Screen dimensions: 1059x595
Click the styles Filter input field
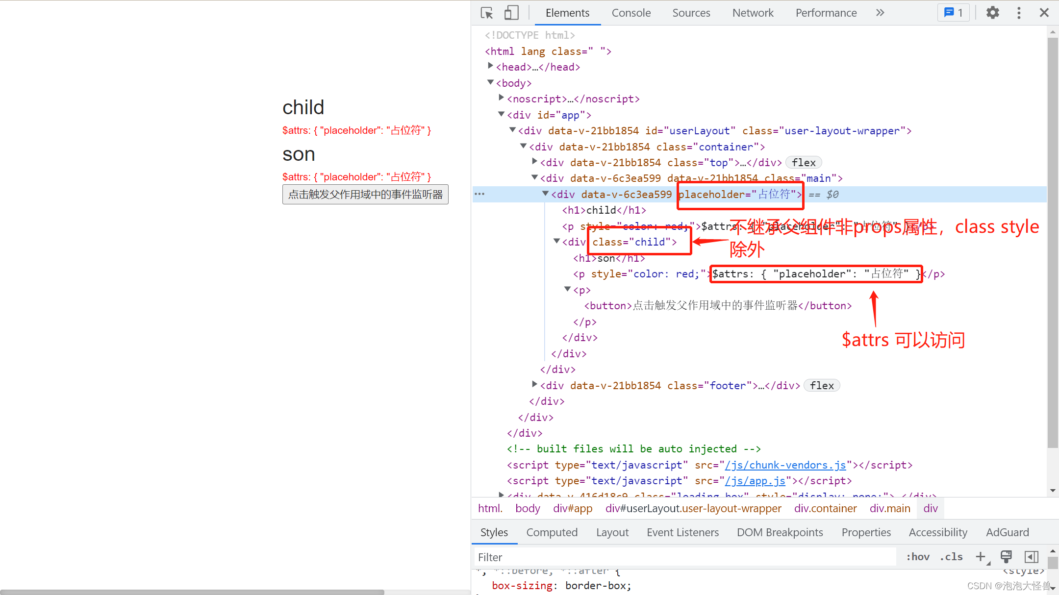click(685, 557)
